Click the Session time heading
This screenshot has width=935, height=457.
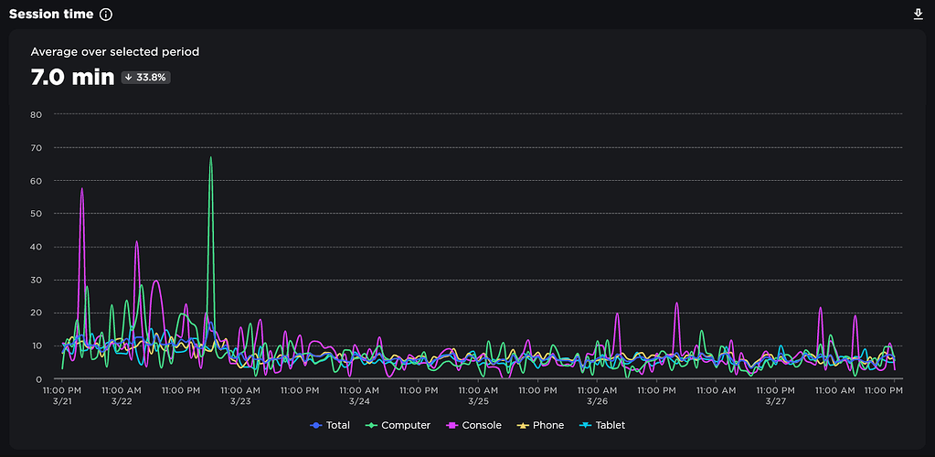(x=51, y=15)
